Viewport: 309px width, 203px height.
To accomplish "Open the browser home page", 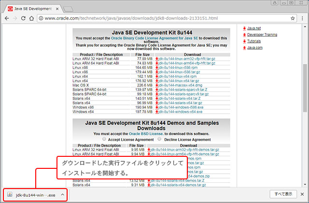I will click(x=31, y=18).
